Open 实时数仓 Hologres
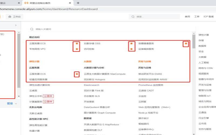Screen dimensions: 216x135 click(x=94, y=80)
